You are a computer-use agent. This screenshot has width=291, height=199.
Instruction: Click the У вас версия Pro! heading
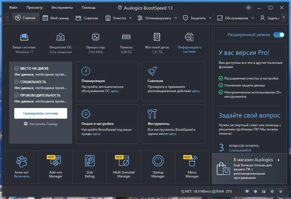click(244, 53)
